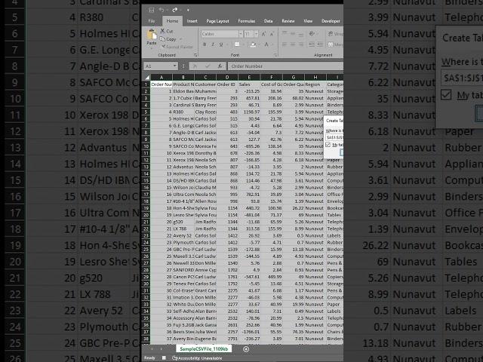The height and width of the screenshot is (362, 483).
Task: Click the Fill Color bucket icon
Action: click(x=253, y=44)
